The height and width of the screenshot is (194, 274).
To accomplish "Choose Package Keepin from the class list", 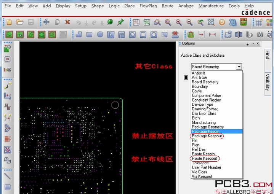I will tap(217, 131).
